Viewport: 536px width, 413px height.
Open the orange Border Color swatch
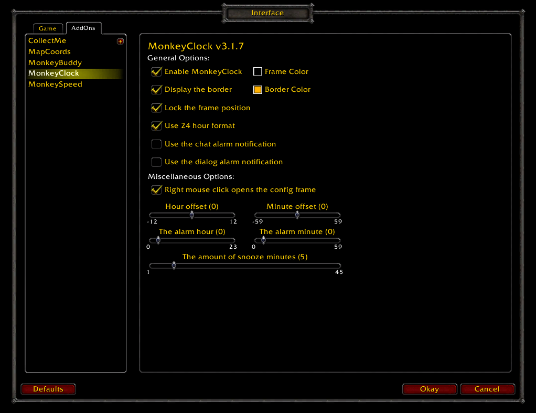point(258,90)
